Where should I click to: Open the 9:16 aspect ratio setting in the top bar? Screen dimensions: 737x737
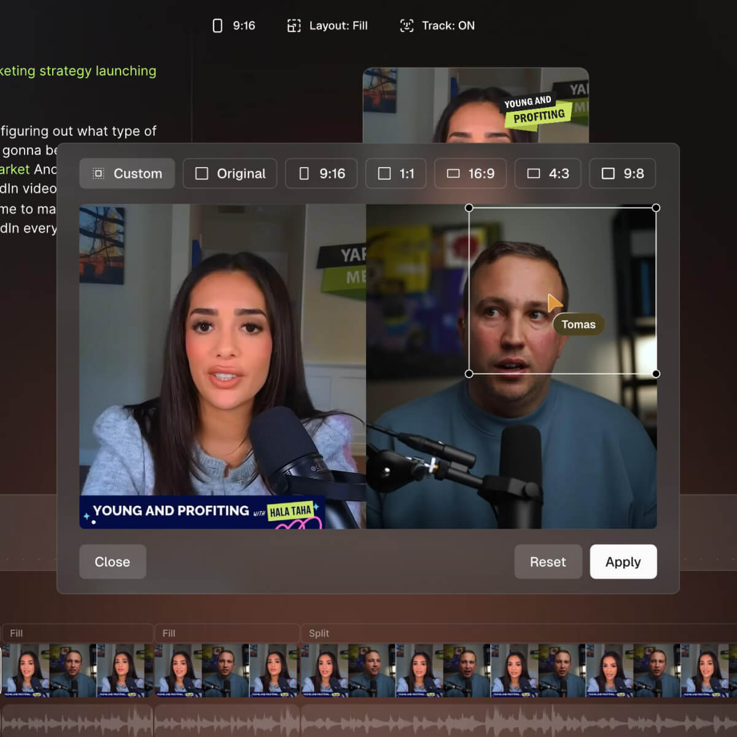click(x=233, y=26)
